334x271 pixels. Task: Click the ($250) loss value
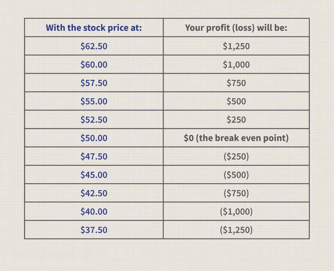pyautogui.click(x=236, y=156)
